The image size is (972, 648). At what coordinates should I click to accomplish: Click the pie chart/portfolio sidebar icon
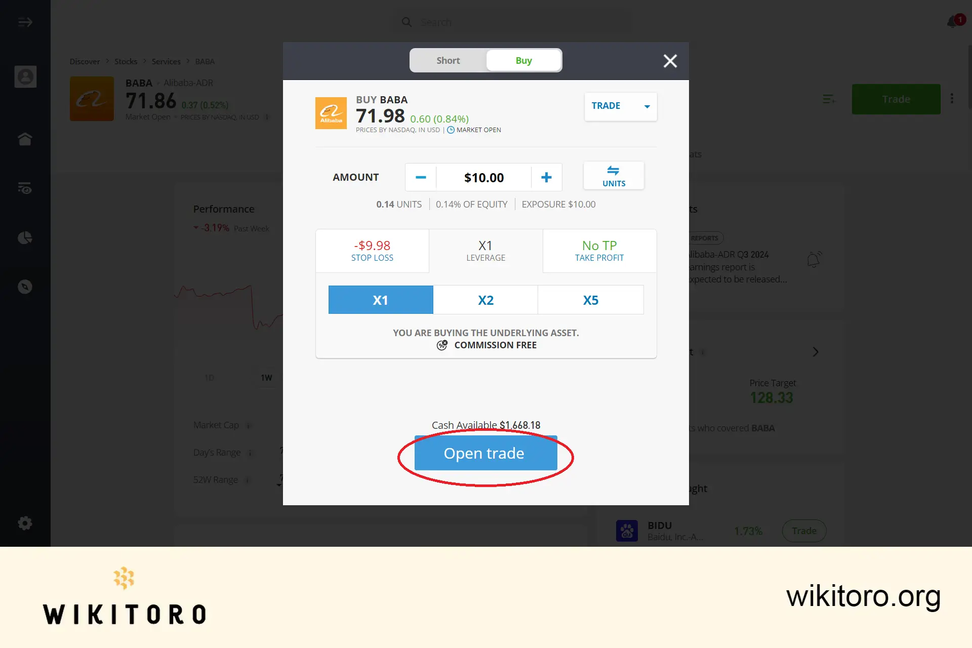pyautogui.click(x=25, y=237)
